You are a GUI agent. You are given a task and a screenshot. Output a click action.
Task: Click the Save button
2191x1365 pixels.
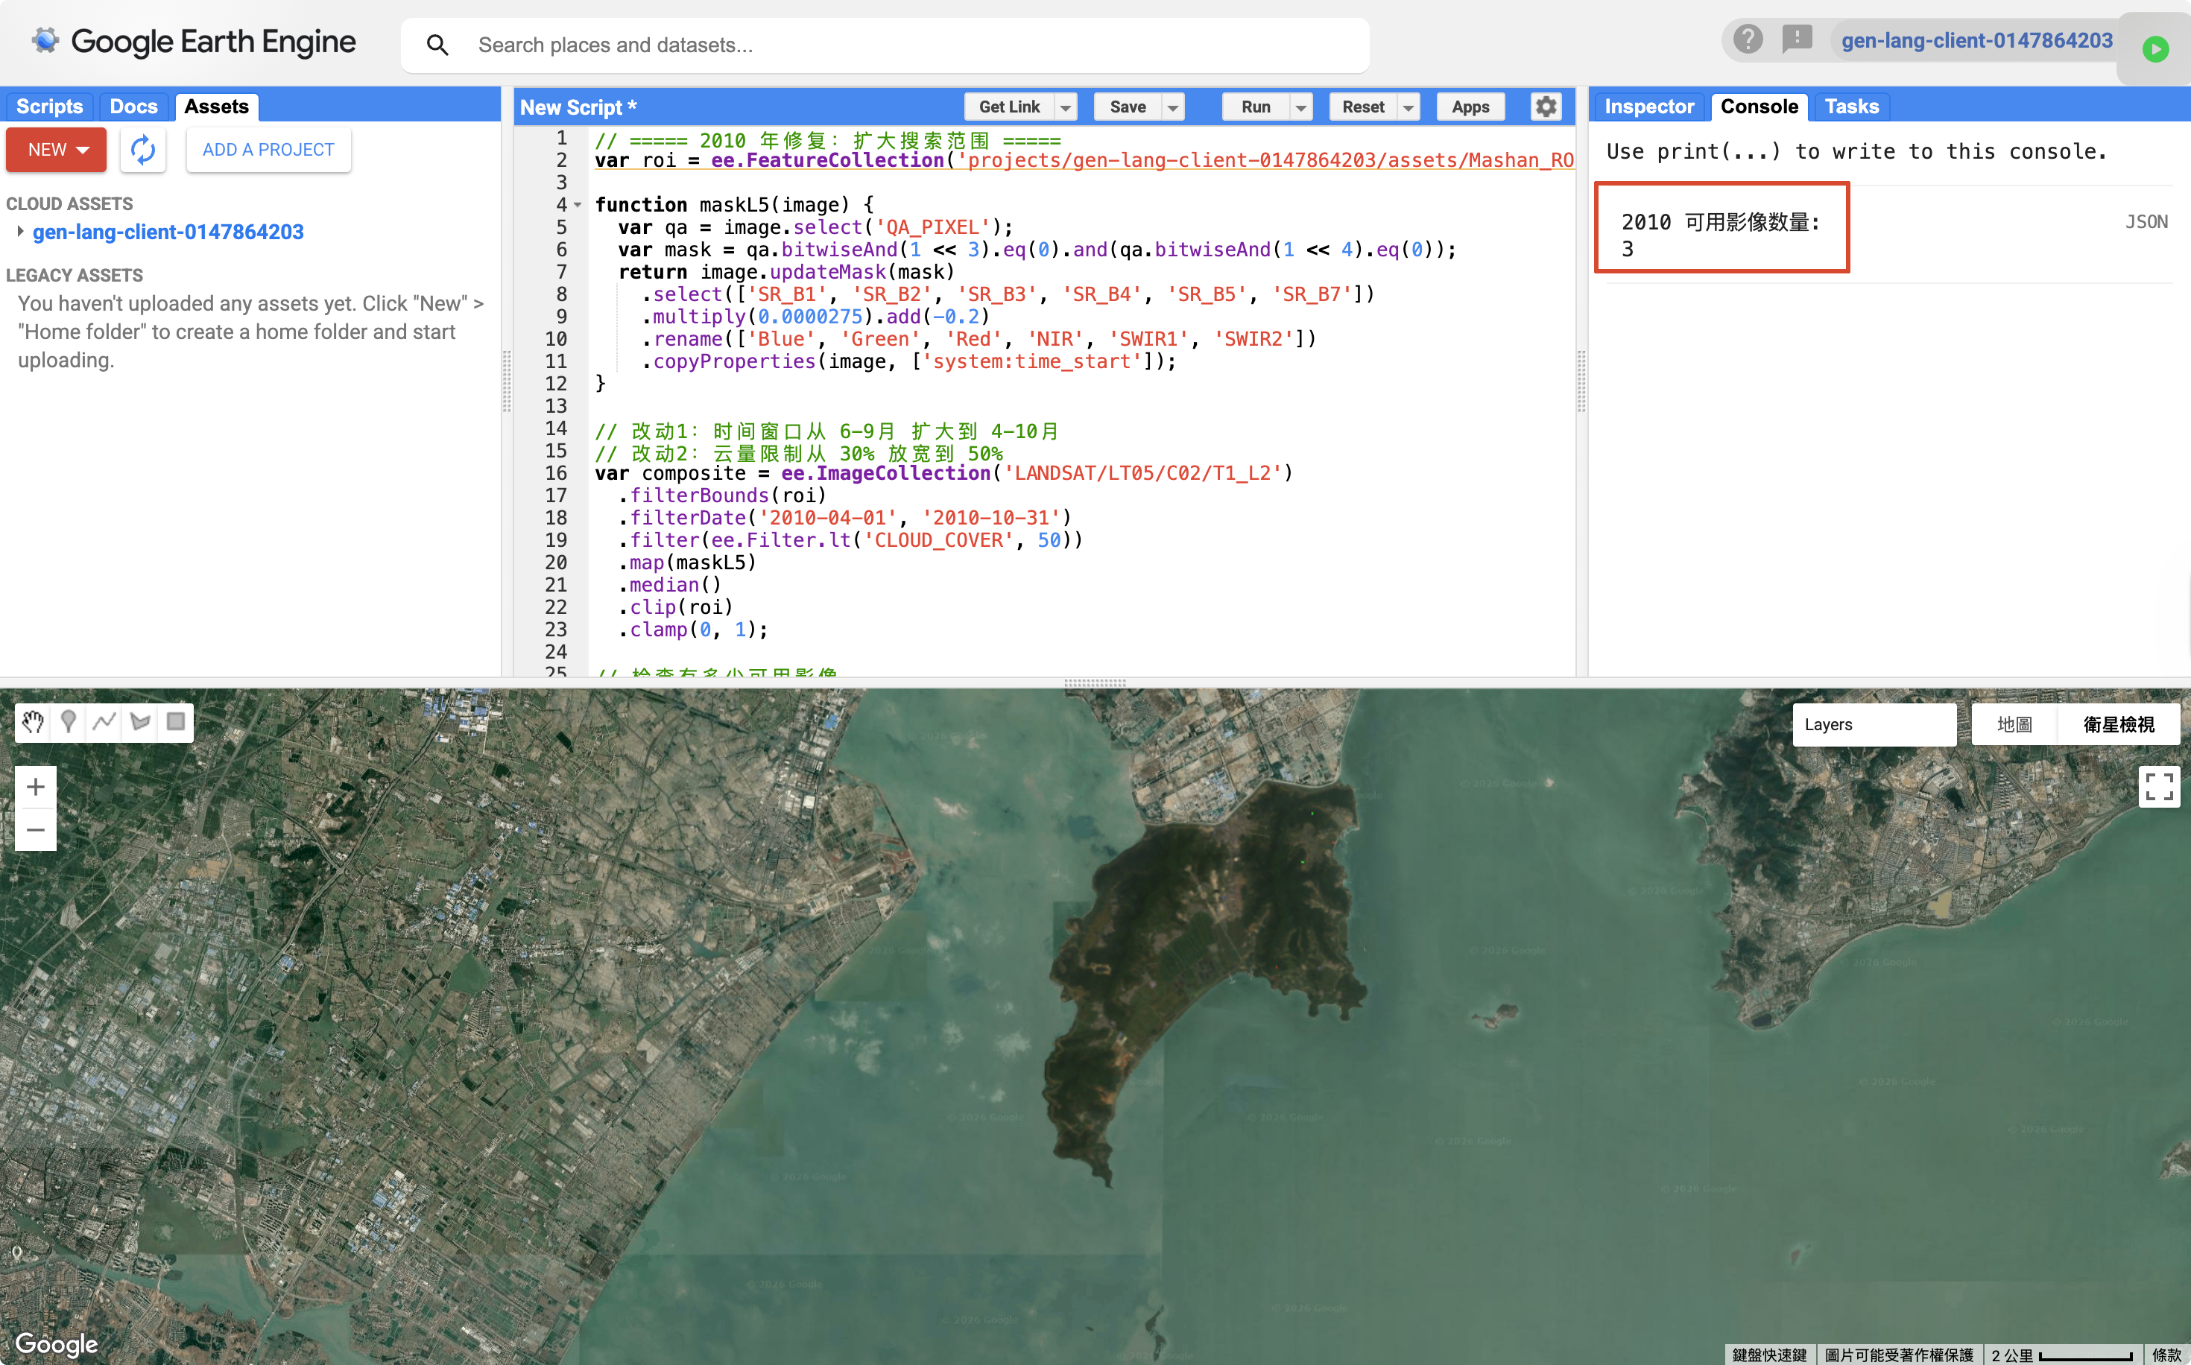[1128, 107]
